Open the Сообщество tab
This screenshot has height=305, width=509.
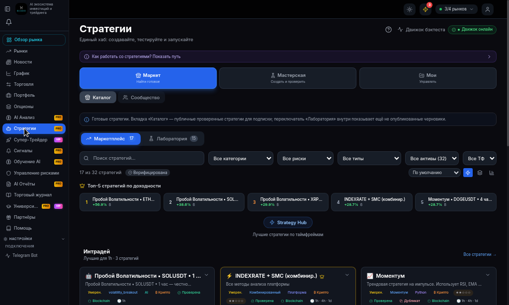click(x=141, y=98)
